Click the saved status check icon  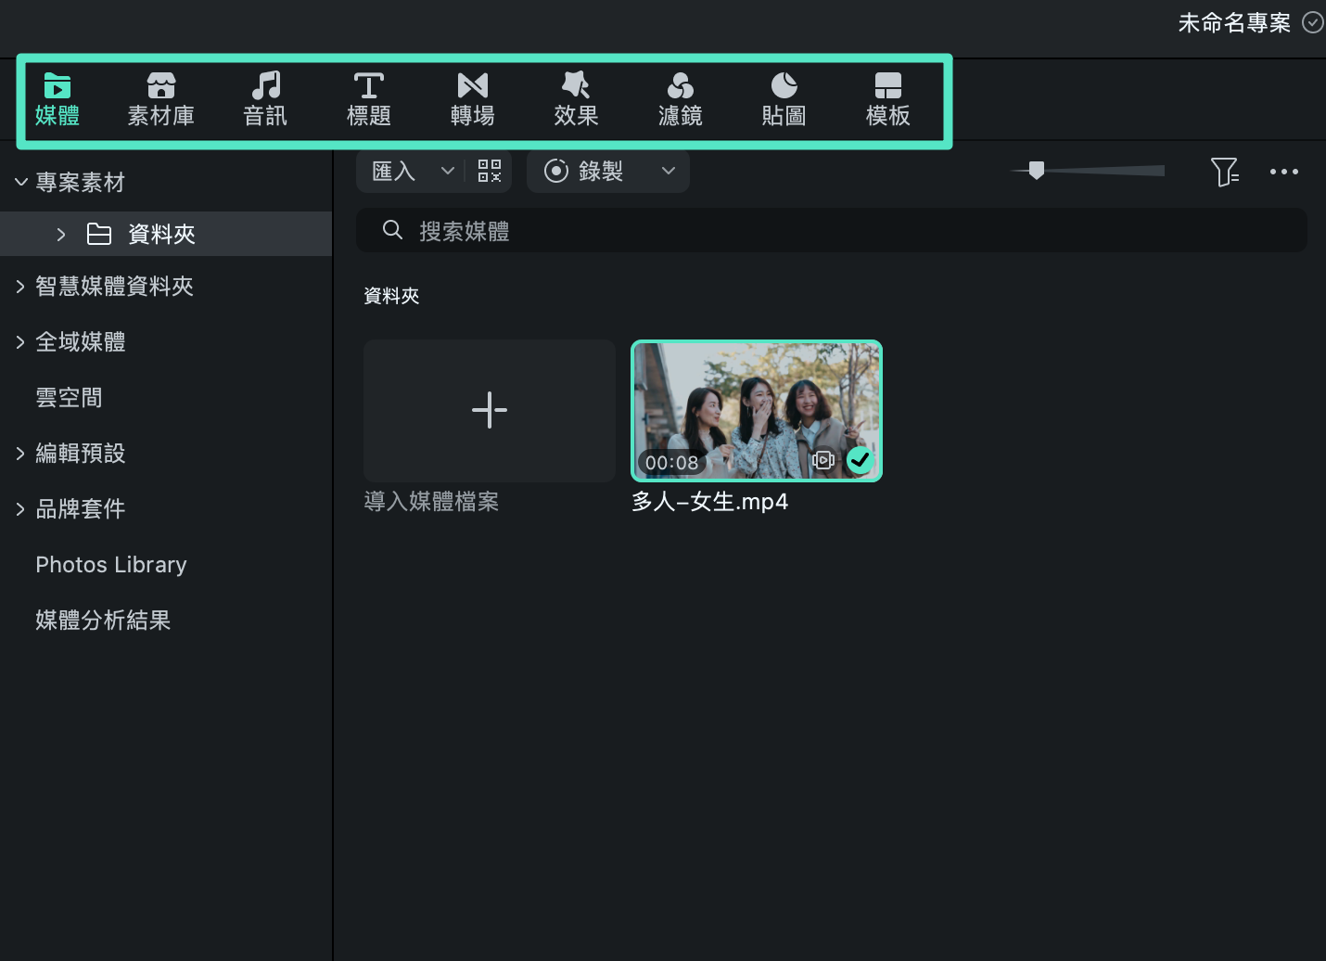click(1313, 22)
